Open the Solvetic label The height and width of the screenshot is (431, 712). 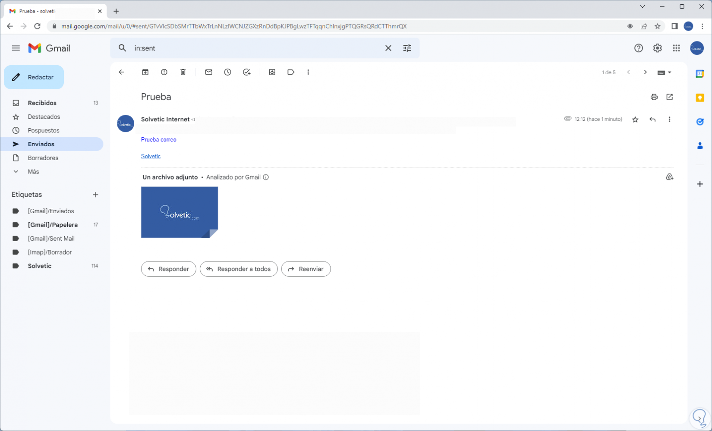[52, 266]
